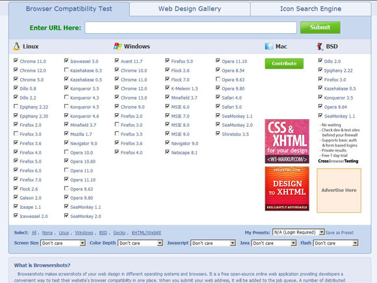Uncheck BSD Dillo 2.0 checkbox

coord(320,61)
